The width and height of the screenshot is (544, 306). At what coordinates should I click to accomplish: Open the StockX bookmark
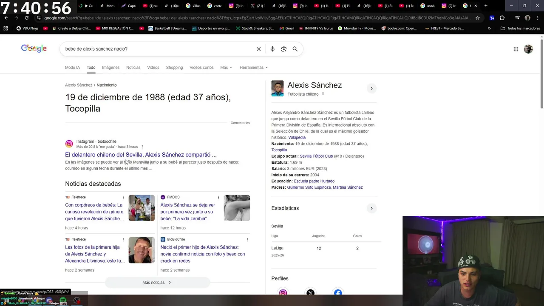(x=255, y=28)
